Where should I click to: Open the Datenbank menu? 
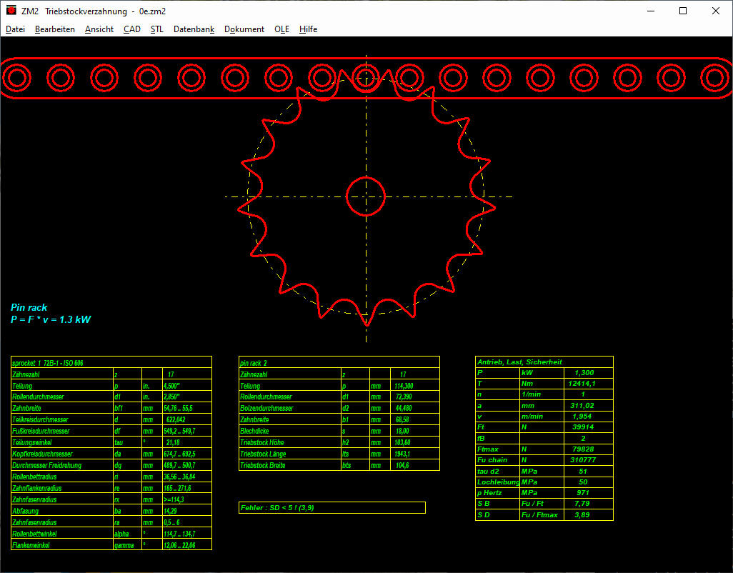[x=194, y=29]
